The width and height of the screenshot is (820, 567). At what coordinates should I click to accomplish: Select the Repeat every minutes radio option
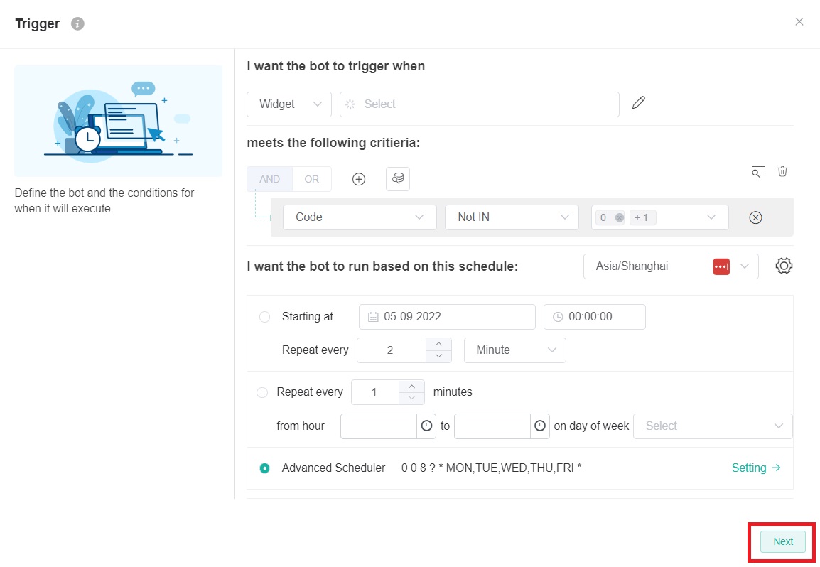[x=262, y=392]
